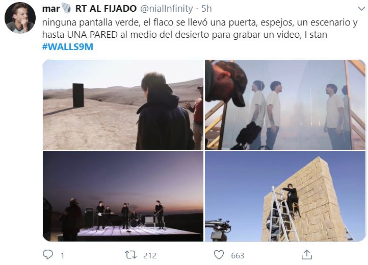The image size is (368, 265).
Task: Click the text line mentioning UNA PARED
Action: [185, 35]
